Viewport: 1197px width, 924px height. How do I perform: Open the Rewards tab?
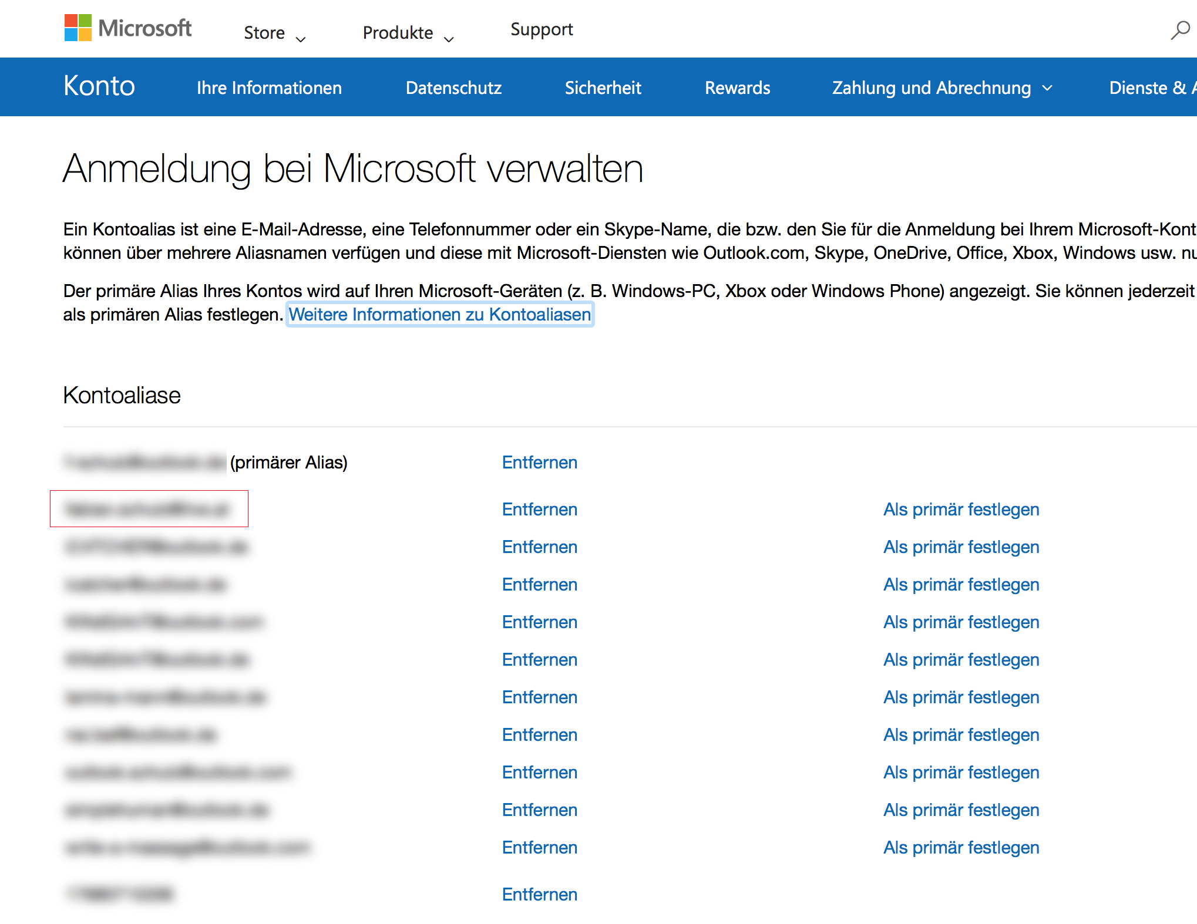coord(737,87)
